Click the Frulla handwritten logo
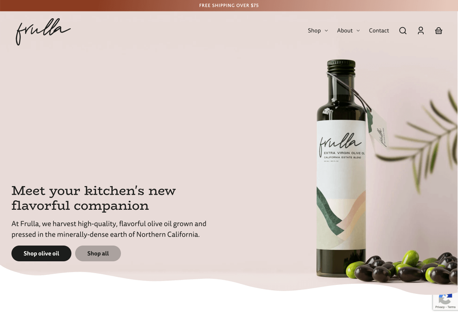Screen dimensions: 458x315 coord(43,31)
